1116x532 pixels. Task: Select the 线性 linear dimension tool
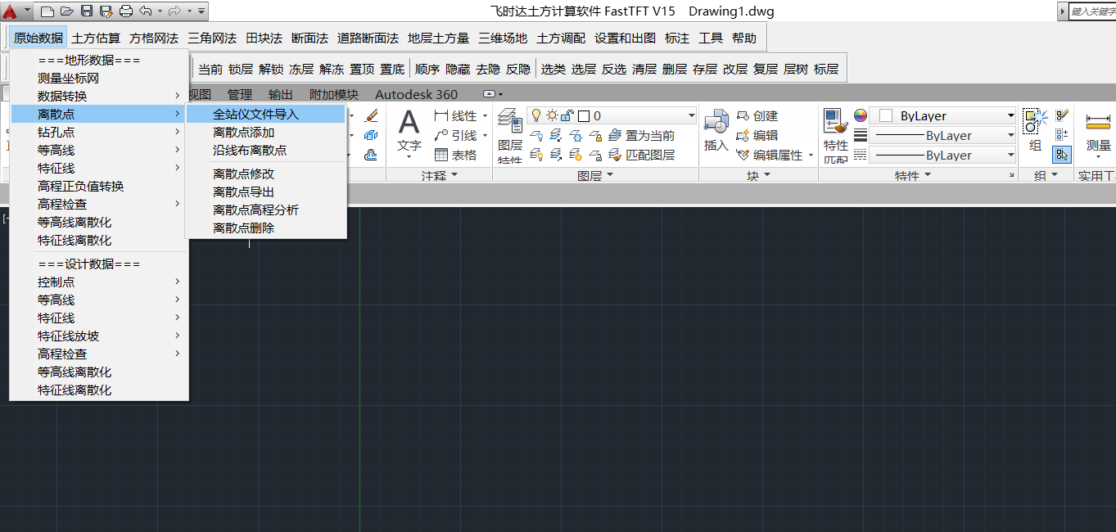[x=456, y=116]
